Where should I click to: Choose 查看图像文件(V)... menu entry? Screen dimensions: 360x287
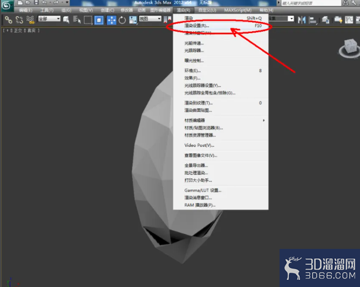coord(221,156)
